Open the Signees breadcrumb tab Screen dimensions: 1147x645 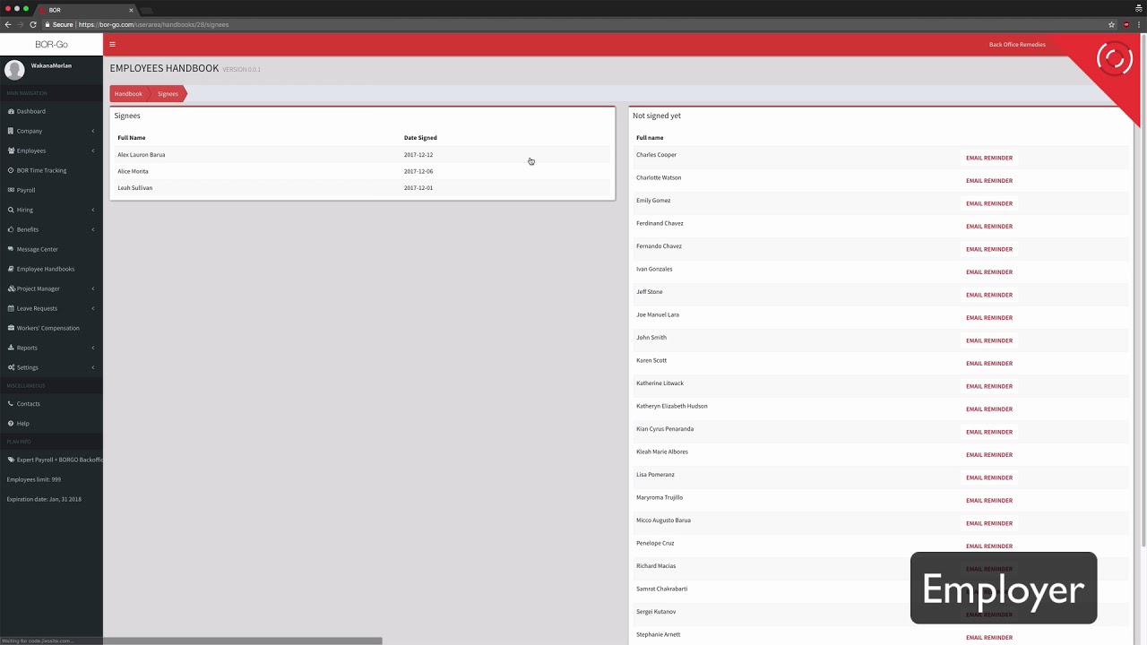pyautogui.click(x=168, y=93)
